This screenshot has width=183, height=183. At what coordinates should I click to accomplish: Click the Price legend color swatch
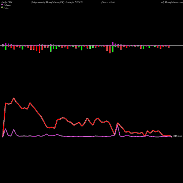(x=2, y=8)
